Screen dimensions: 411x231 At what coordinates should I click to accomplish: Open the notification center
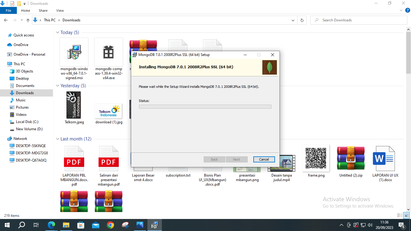point(402,225)
